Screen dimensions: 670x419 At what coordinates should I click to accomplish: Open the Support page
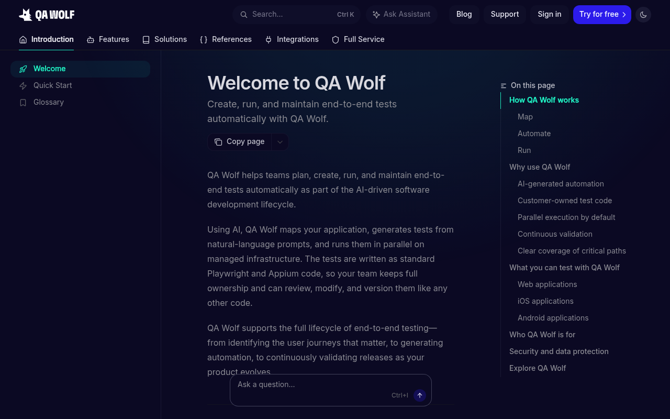click(x=505, y=15)
